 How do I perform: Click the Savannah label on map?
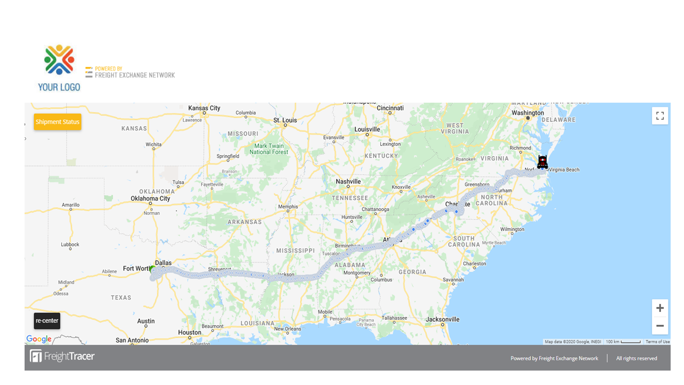[453, 280]
